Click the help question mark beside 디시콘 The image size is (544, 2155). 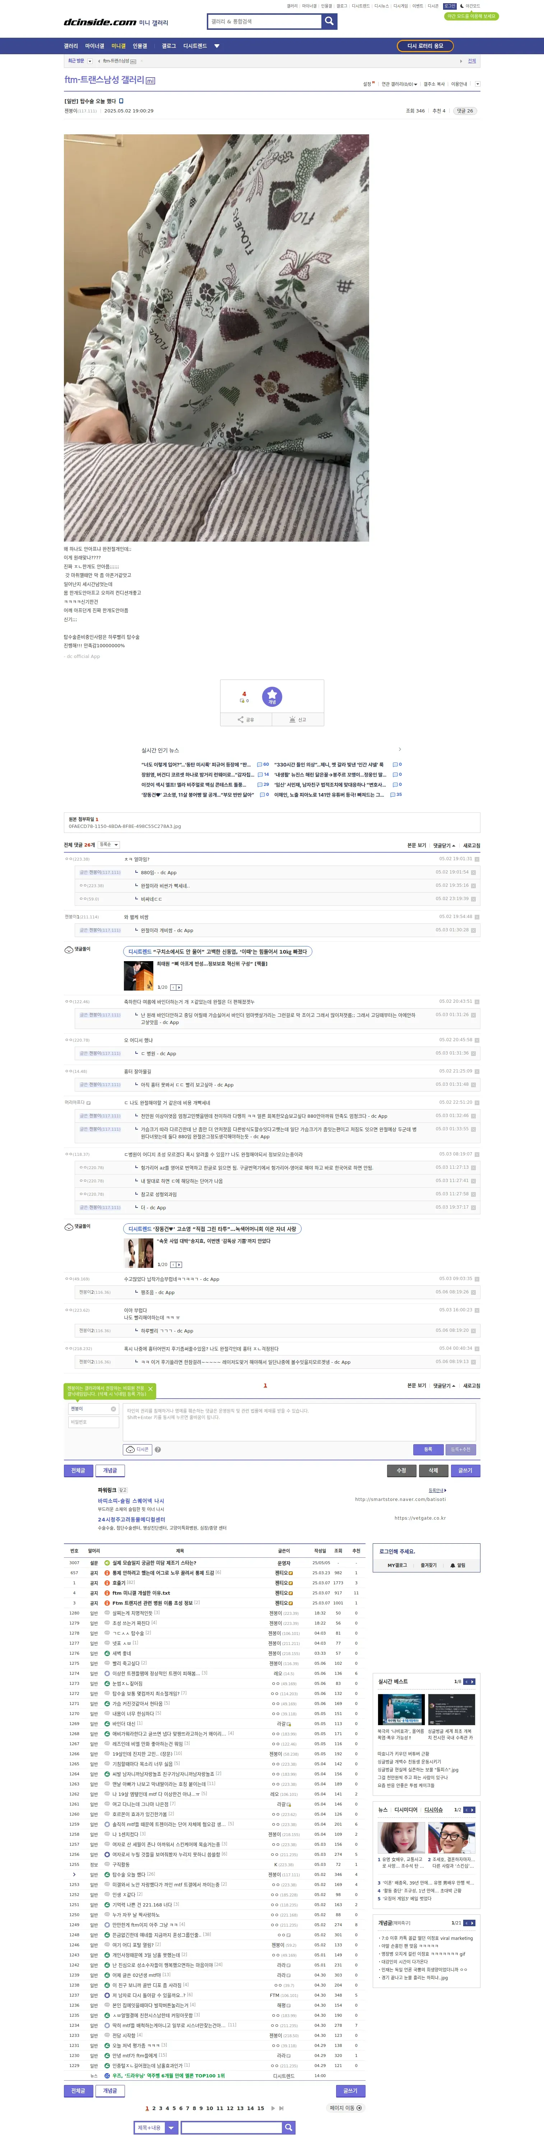click(157, 1450)
